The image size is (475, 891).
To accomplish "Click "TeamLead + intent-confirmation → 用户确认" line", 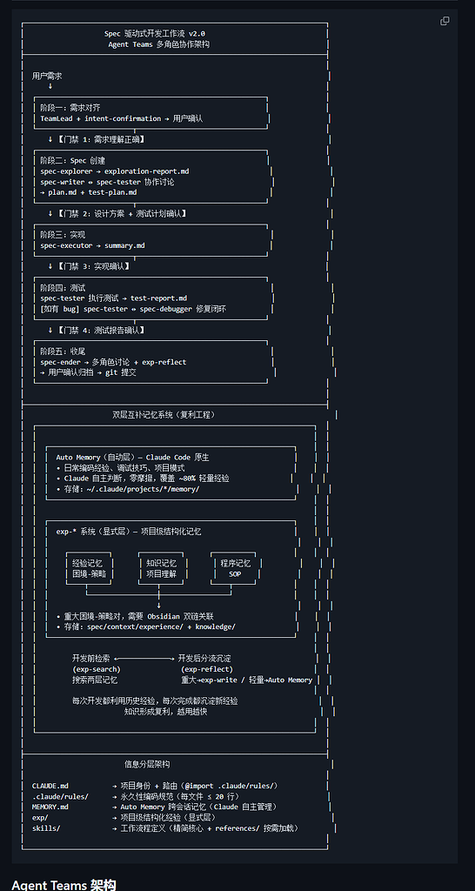I will 122,118.
